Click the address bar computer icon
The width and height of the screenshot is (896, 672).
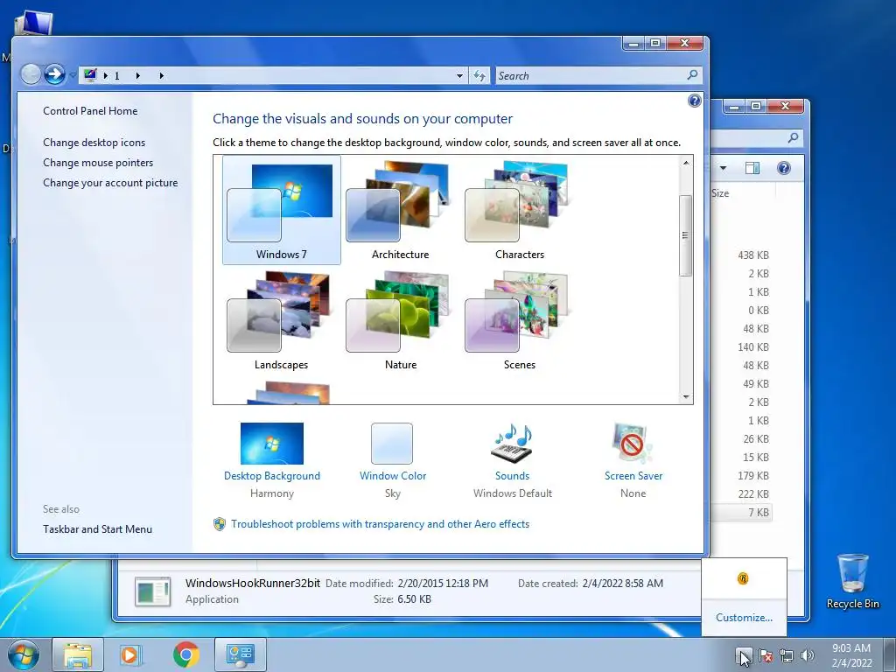(90, 75)
